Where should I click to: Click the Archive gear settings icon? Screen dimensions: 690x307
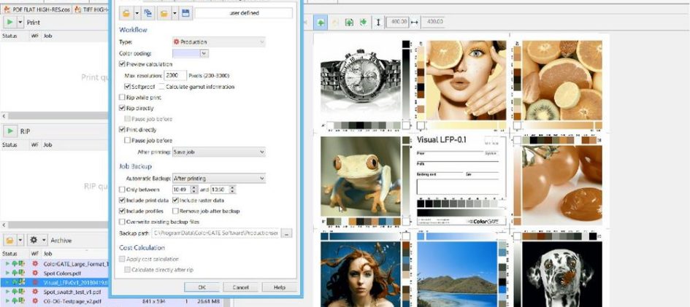(34, 240)
